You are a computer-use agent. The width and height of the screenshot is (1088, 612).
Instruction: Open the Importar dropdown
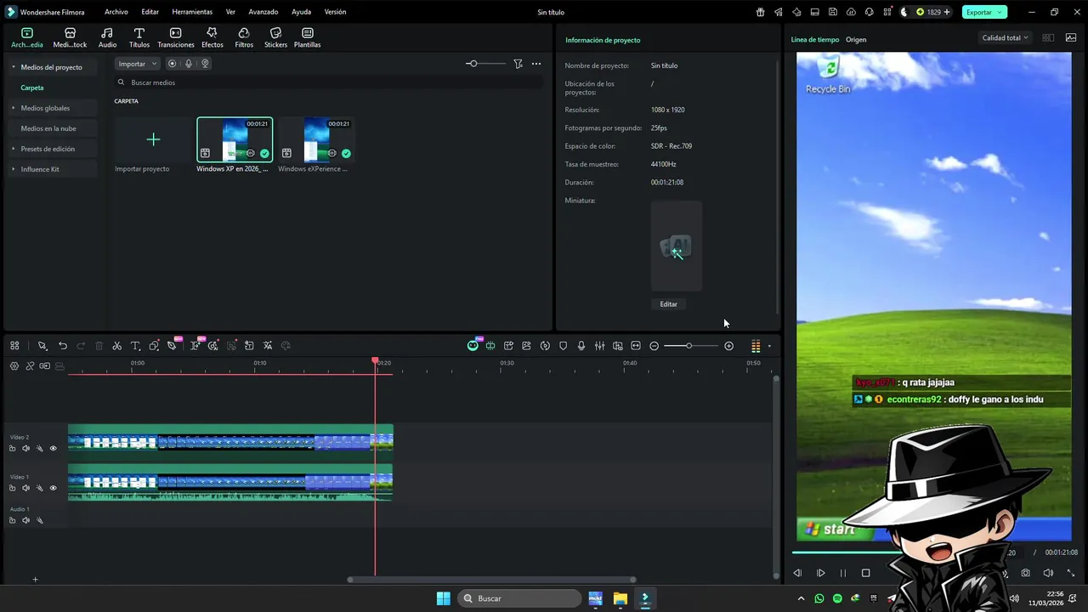click(x=138, y=64)
